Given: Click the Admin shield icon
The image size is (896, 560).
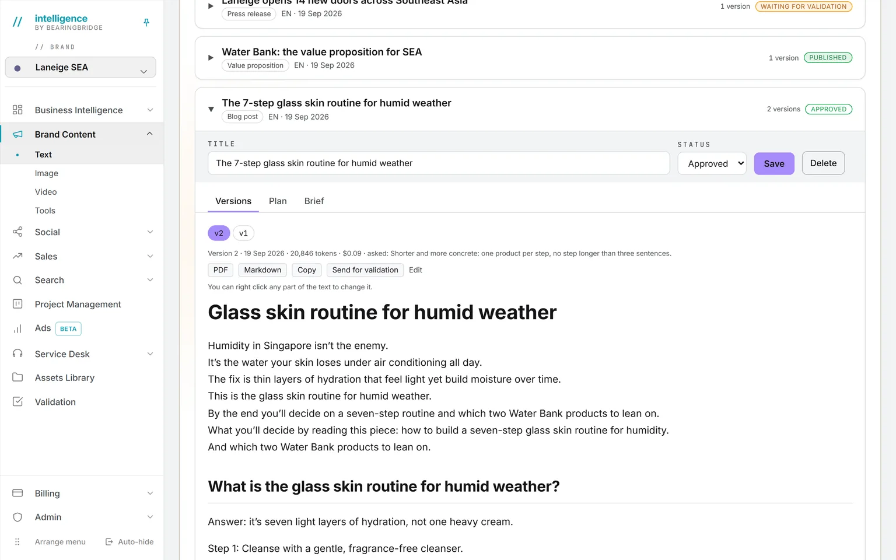Looking at the screenshot, I should pyautogui.click(x=17, y=517).
